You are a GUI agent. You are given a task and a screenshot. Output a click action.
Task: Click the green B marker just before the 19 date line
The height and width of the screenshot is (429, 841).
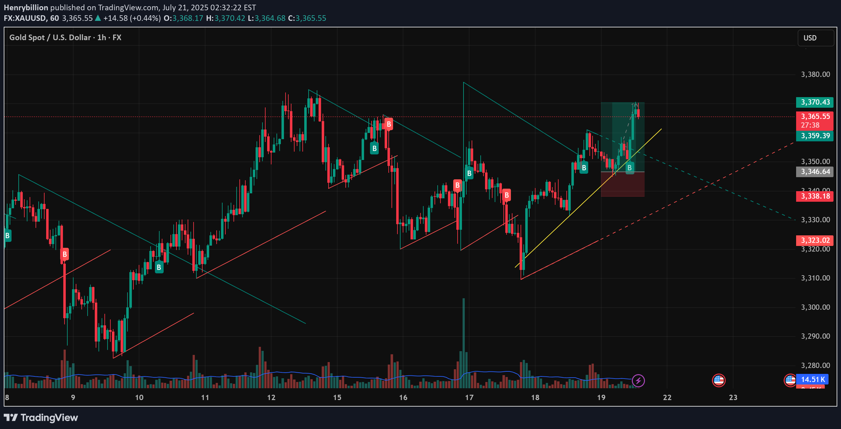(584, 167)
